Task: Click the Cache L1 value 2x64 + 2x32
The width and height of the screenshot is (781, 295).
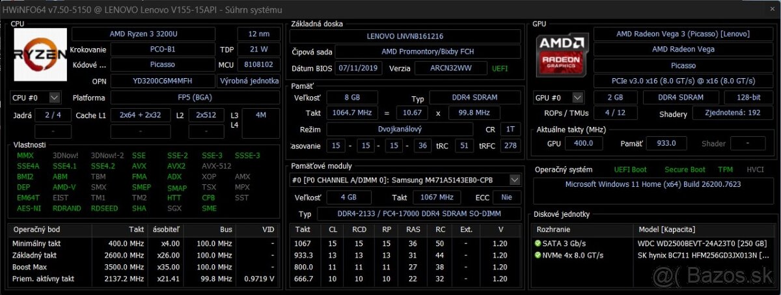Action: tap(140, 115)
